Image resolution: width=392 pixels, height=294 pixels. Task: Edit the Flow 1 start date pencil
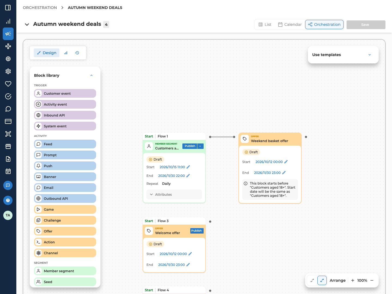point(188,167)
